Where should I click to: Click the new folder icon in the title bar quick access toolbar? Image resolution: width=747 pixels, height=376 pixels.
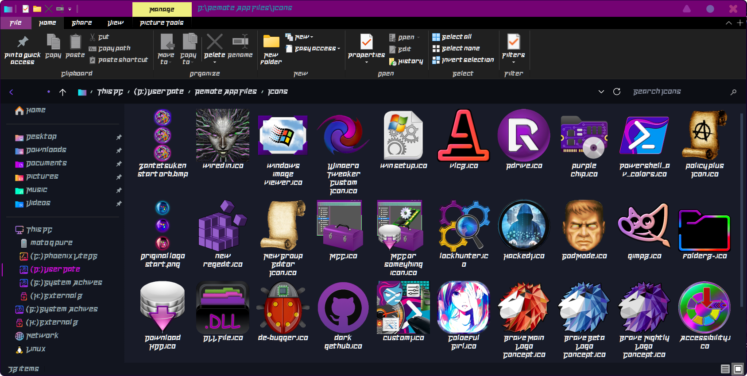pyautogui.click(x=37, y=8)
